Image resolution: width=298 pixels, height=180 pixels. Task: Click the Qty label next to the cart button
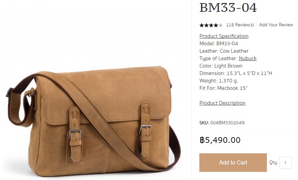pos(273,162)
